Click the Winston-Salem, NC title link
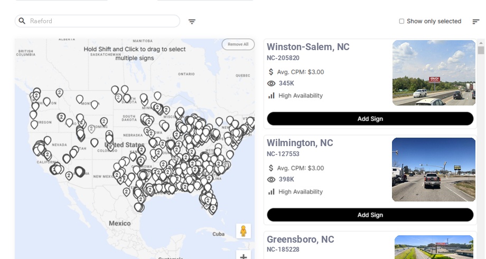The width and height of the screenshot is (486, 259). [308, 47]
